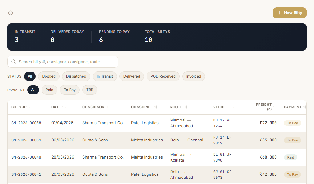Open the help question mark icon
The image size is (314, 184).
(x=10, y=13)
